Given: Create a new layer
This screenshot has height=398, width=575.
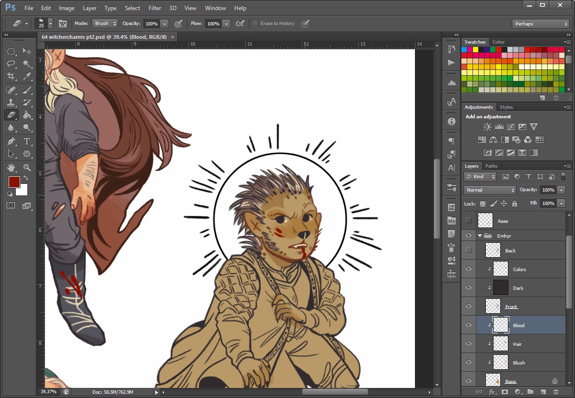Looking at the screenshot, I should (543, 392).
